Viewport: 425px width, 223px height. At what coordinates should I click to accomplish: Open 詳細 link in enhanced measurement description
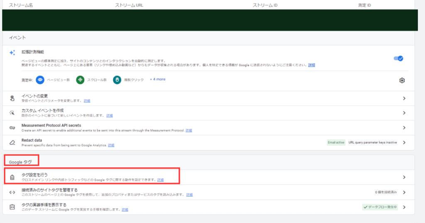tap(312, 65)
